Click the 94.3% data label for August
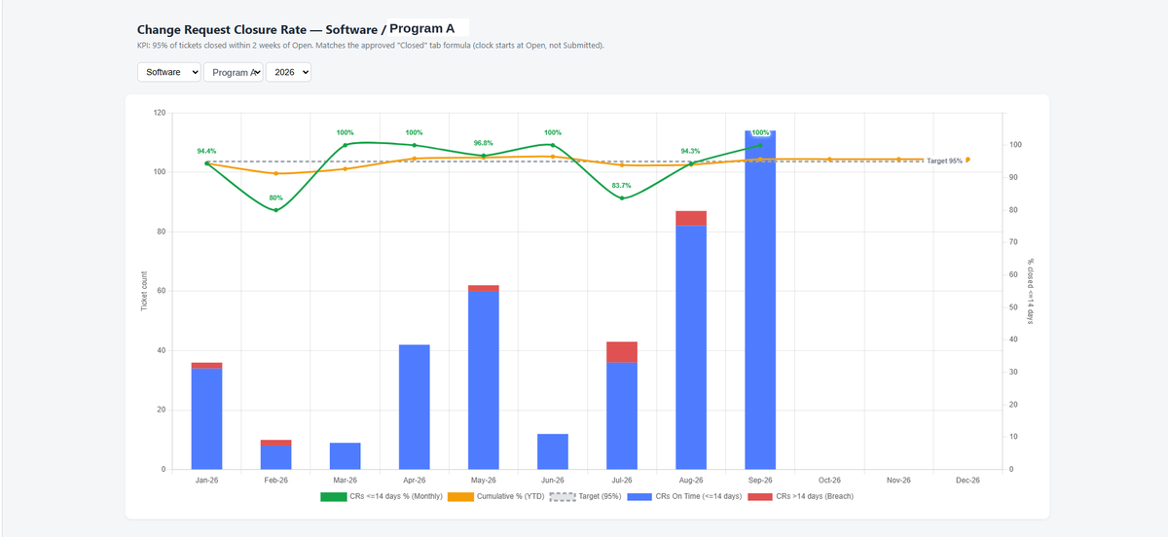Image resolution: width=1168 pixels, height=537 pixels. coord(691,151)
